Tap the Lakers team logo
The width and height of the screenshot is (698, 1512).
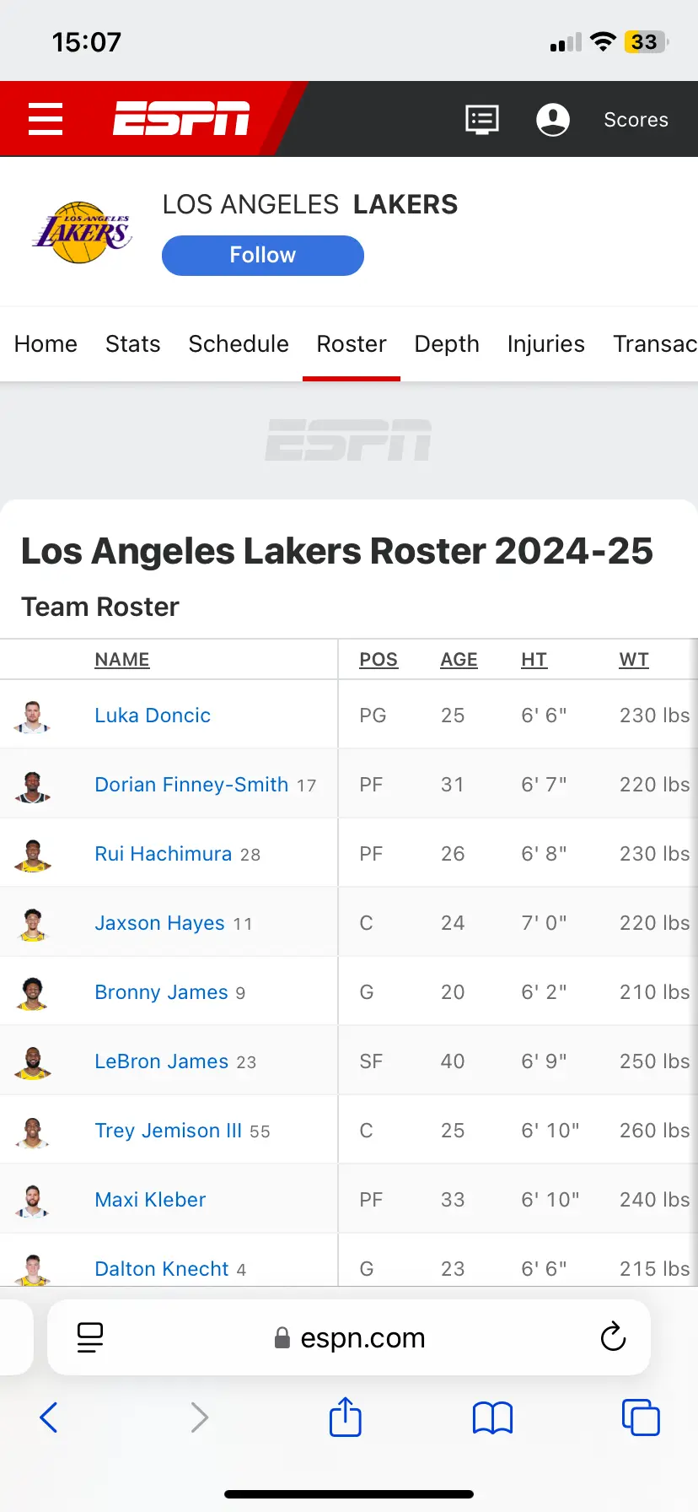(x=82, y=232)
